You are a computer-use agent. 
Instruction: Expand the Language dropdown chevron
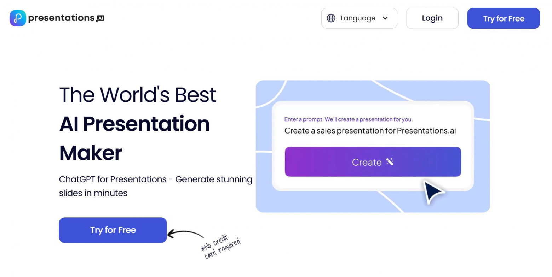pyautogui.click(x=385, y=18)
